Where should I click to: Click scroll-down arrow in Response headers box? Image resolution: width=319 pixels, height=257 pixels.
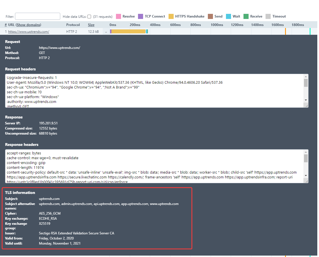(x=306, y=176)
